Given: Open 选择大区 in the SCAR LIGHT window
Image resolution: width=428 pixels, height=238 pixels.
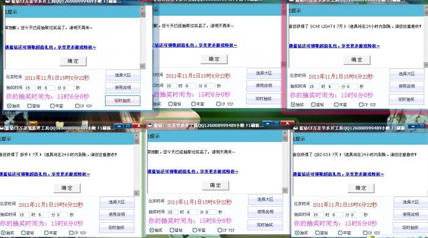Looking at the screenshot, I should click(x=407, y=74).
